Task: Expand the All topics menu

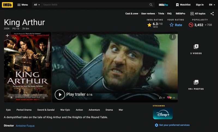Action: (198, 14)
